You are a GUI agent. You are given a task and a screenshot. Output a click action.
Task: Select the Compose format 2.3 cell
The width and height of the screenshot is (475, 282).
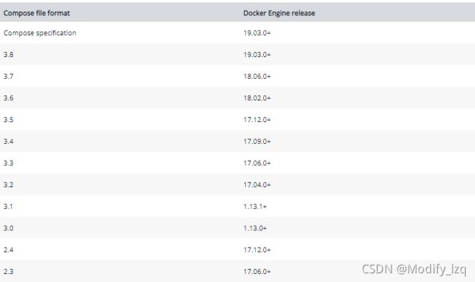pyautogui.click(x=9, y=271)
